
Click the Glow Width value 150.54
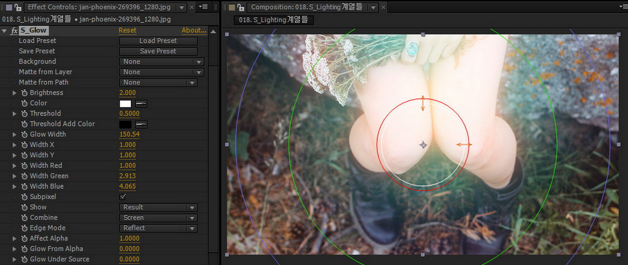(x=129, y=134)
